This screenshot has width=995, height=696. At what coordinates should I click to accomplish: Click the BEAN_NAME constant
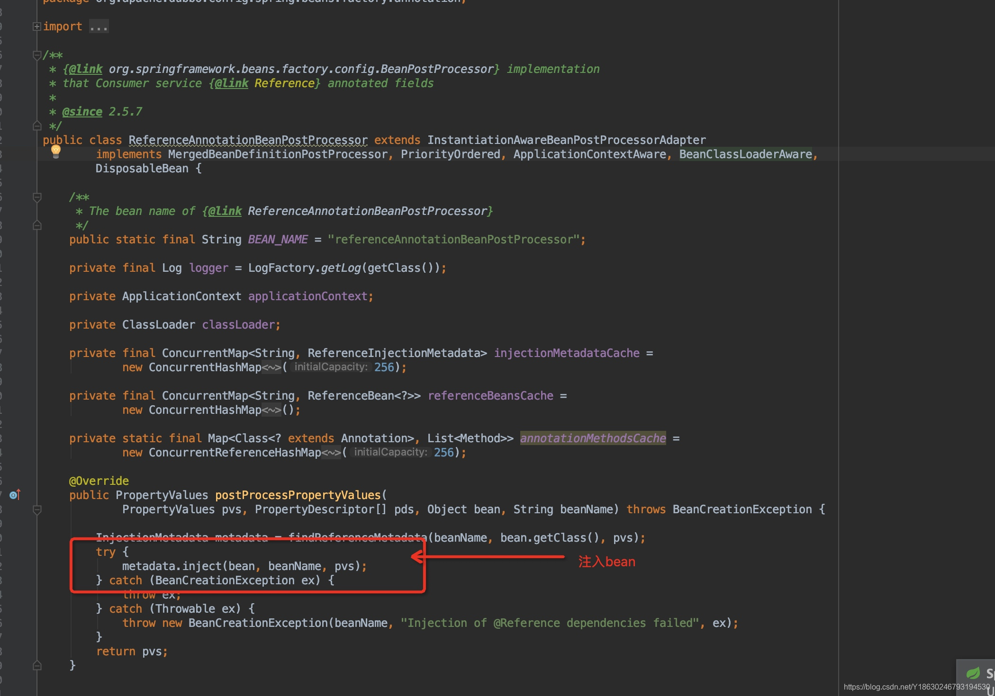click(x=278, y=240)
